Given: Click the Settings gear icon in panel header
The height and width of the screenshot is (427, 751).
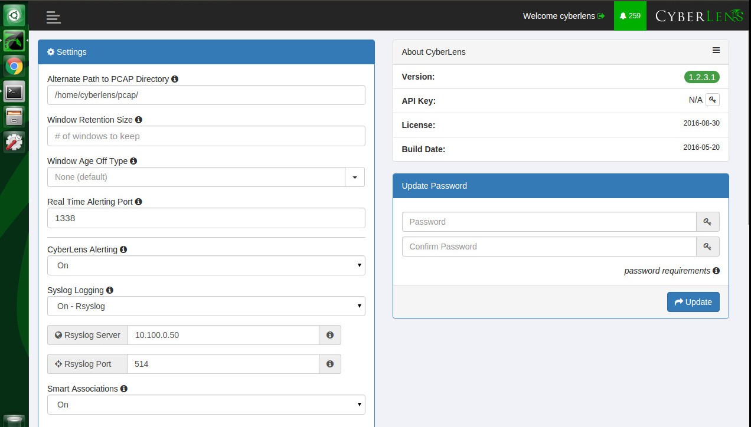Looking at the screenshot, I should click(51, 52).
